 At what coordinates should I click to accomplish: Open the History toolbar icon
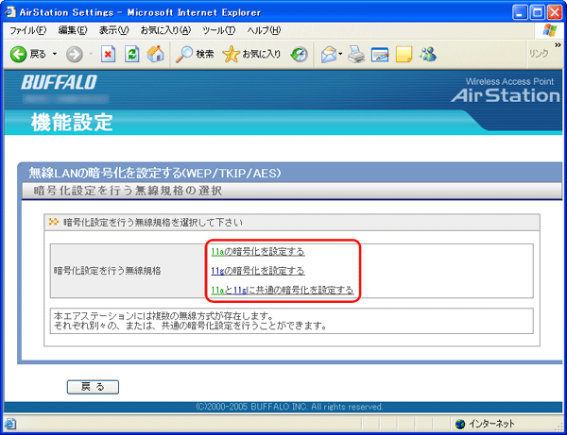300,55
